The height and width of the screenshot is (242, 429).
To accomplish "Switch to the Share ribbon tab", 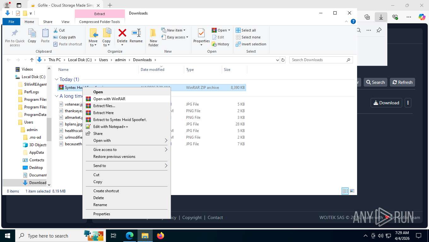I will [48, 22].
